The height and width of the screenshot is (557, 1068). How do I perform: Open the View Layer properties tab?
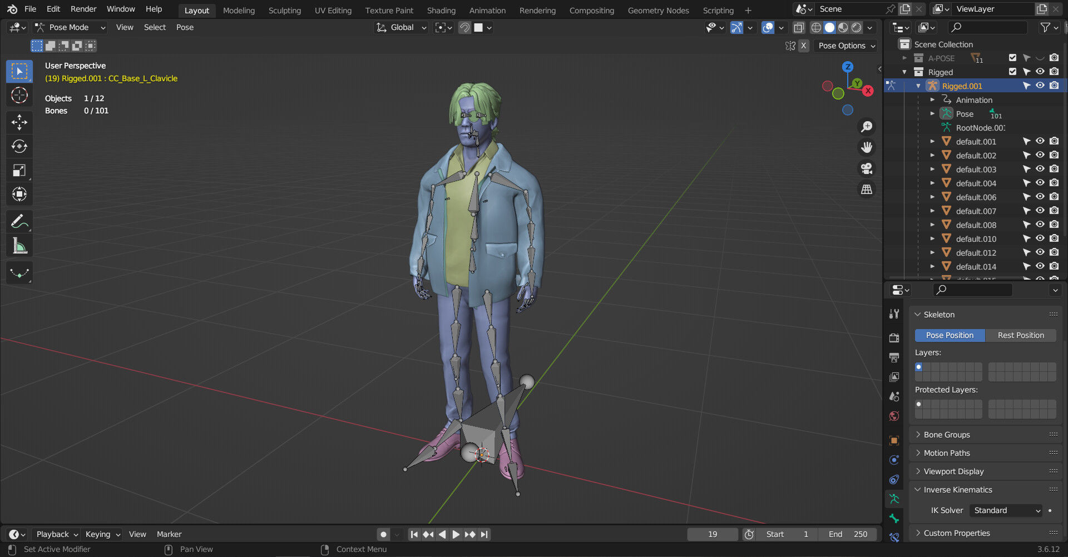[894, 377]
